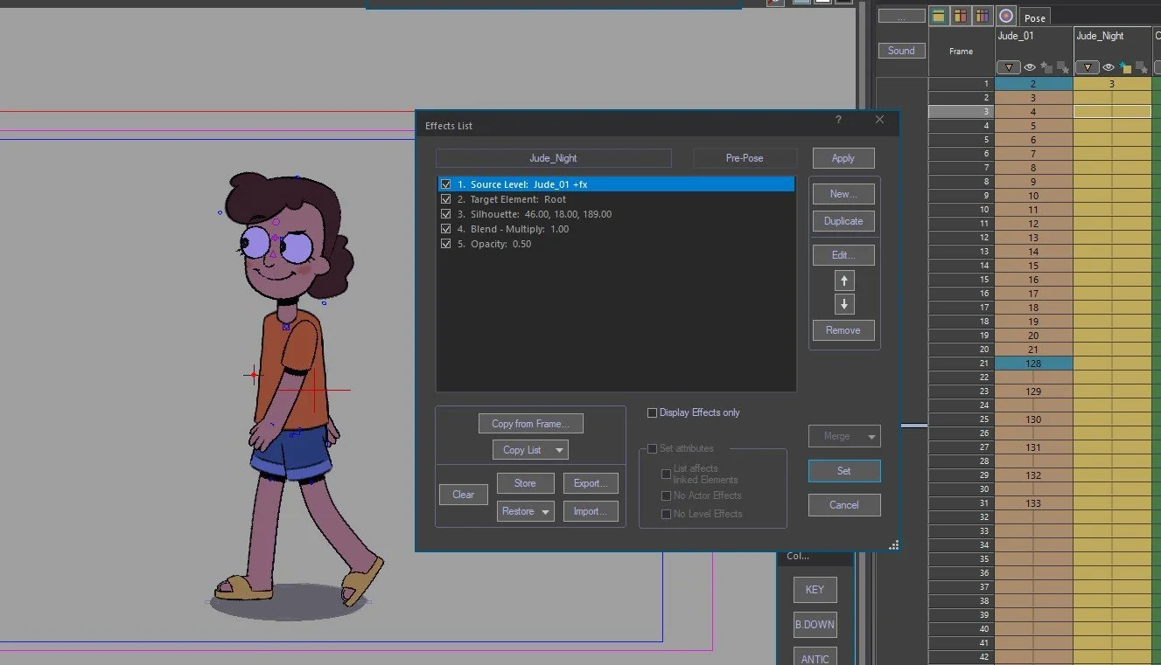Screen dimensions: 1161x665
Task: Click the Jude_Night level name field
Action: pos(554,158)
